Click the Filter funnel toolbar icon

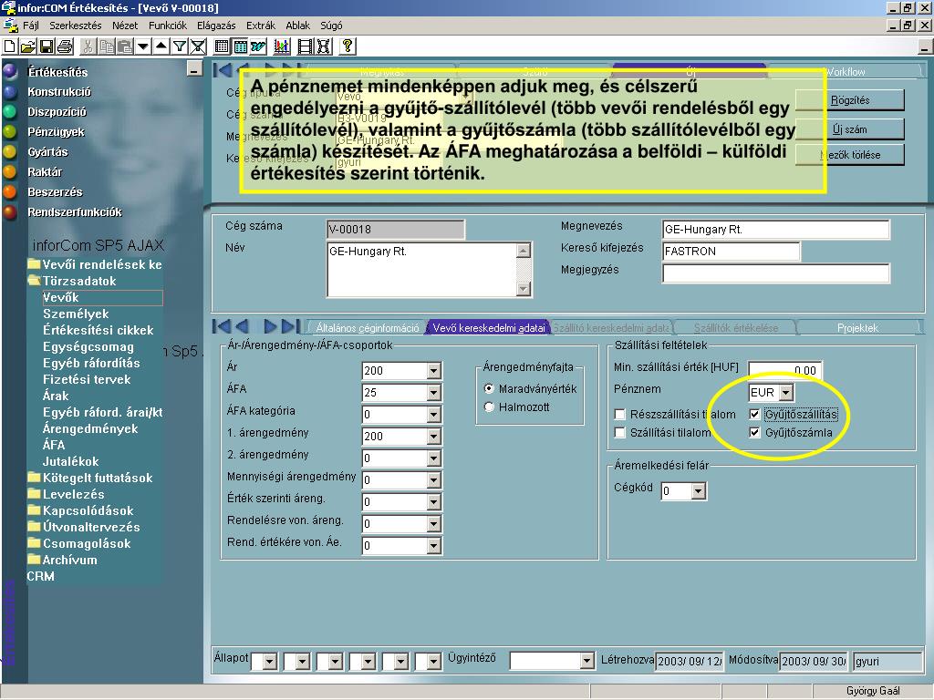click(180, 46)
